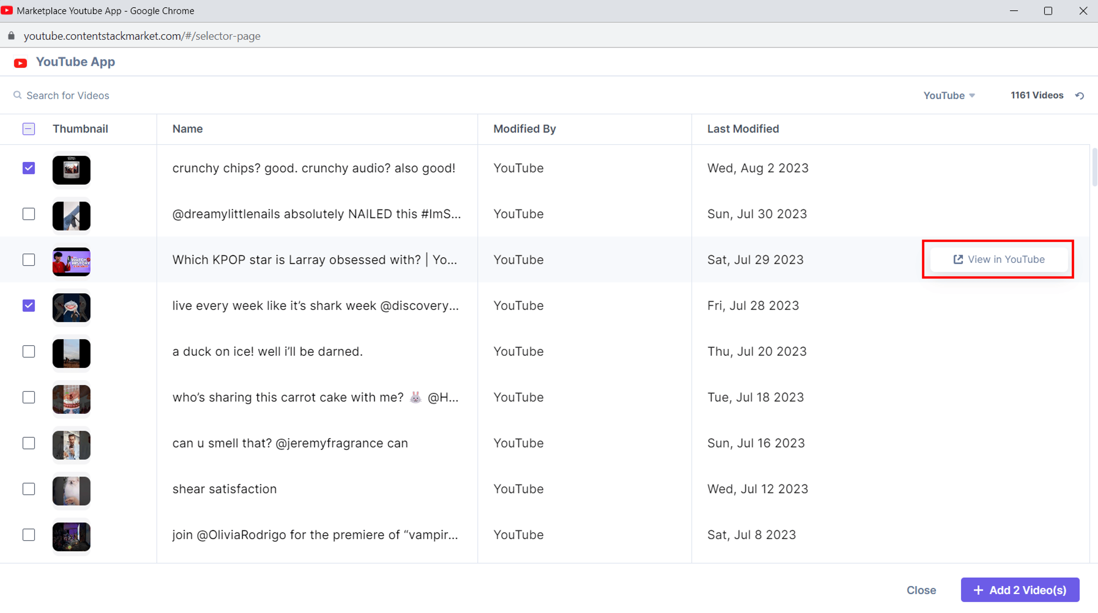Check the shear satisfaction video checkbox

(29, 489)
